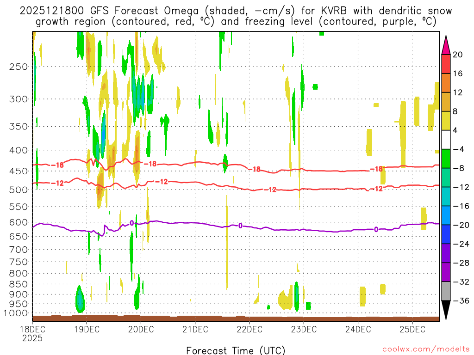The height and width of the screenshot is (355, 474).
Task: Select the 850 pressure level label
Action: pos(19,284)
